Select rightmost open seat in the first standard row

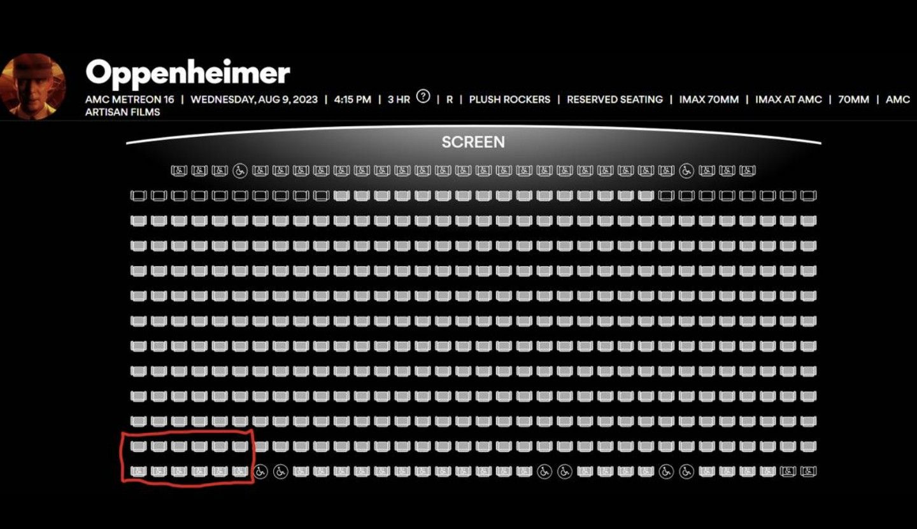808,195
